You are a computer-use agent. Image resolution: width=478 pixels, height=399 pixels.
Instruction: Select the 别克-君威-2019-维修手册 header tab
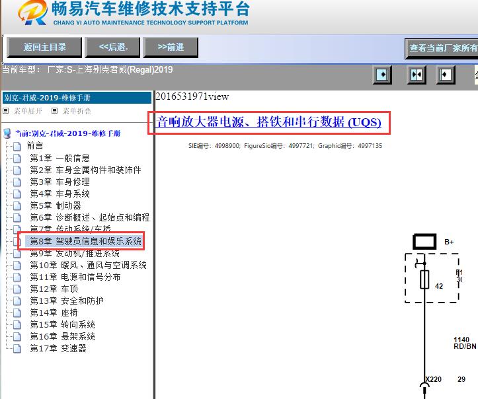[x=77, y=98]
